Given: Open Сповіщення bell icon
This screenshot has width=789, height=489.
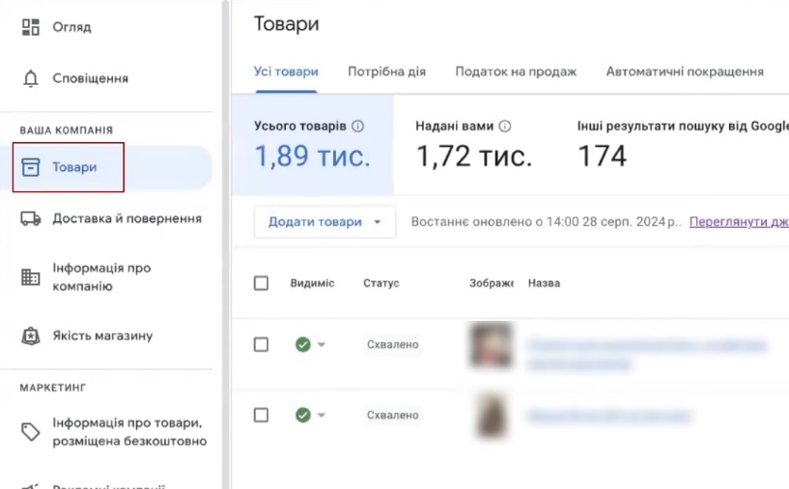Looking at the screenshot, I should [31, 78].
